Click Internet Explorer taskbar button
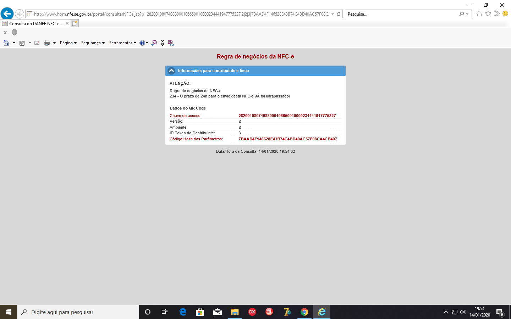 click(x=322, y=312)
